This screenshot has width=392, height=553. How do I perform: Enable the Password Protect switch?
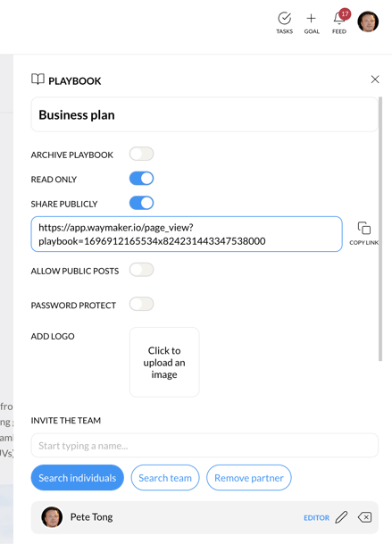tap(141, 304)
